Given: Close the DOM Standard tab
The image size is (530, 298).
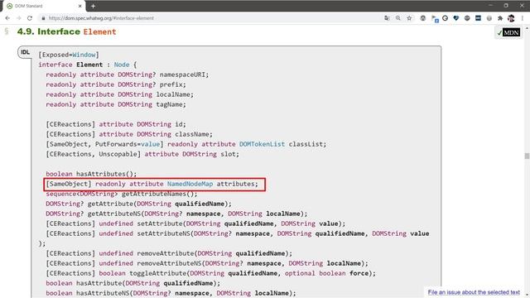Looking at the screenshot, I should (80, 6).
